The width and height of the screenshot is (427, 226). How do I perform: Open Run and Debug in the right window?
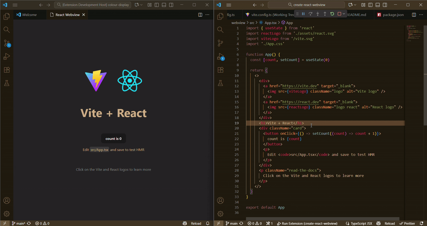(x=221, y=57)
